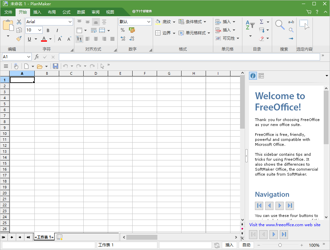Expand the 默认 number format dropdown
Screen dimensions: 330x250
[148, 22]
